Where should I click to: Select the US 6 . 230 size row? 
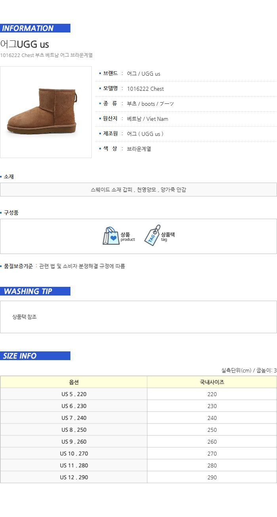coord(138,406)
